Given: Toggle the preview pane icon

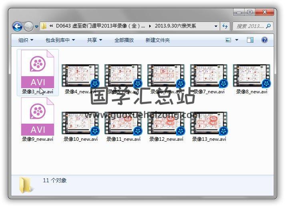Looking at the screenshot, I should point(250,40).
